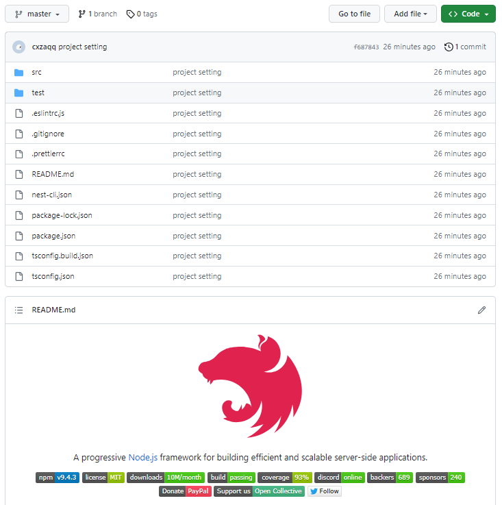Click the npm v9.4.3 badge

click(x=58, y=478)
